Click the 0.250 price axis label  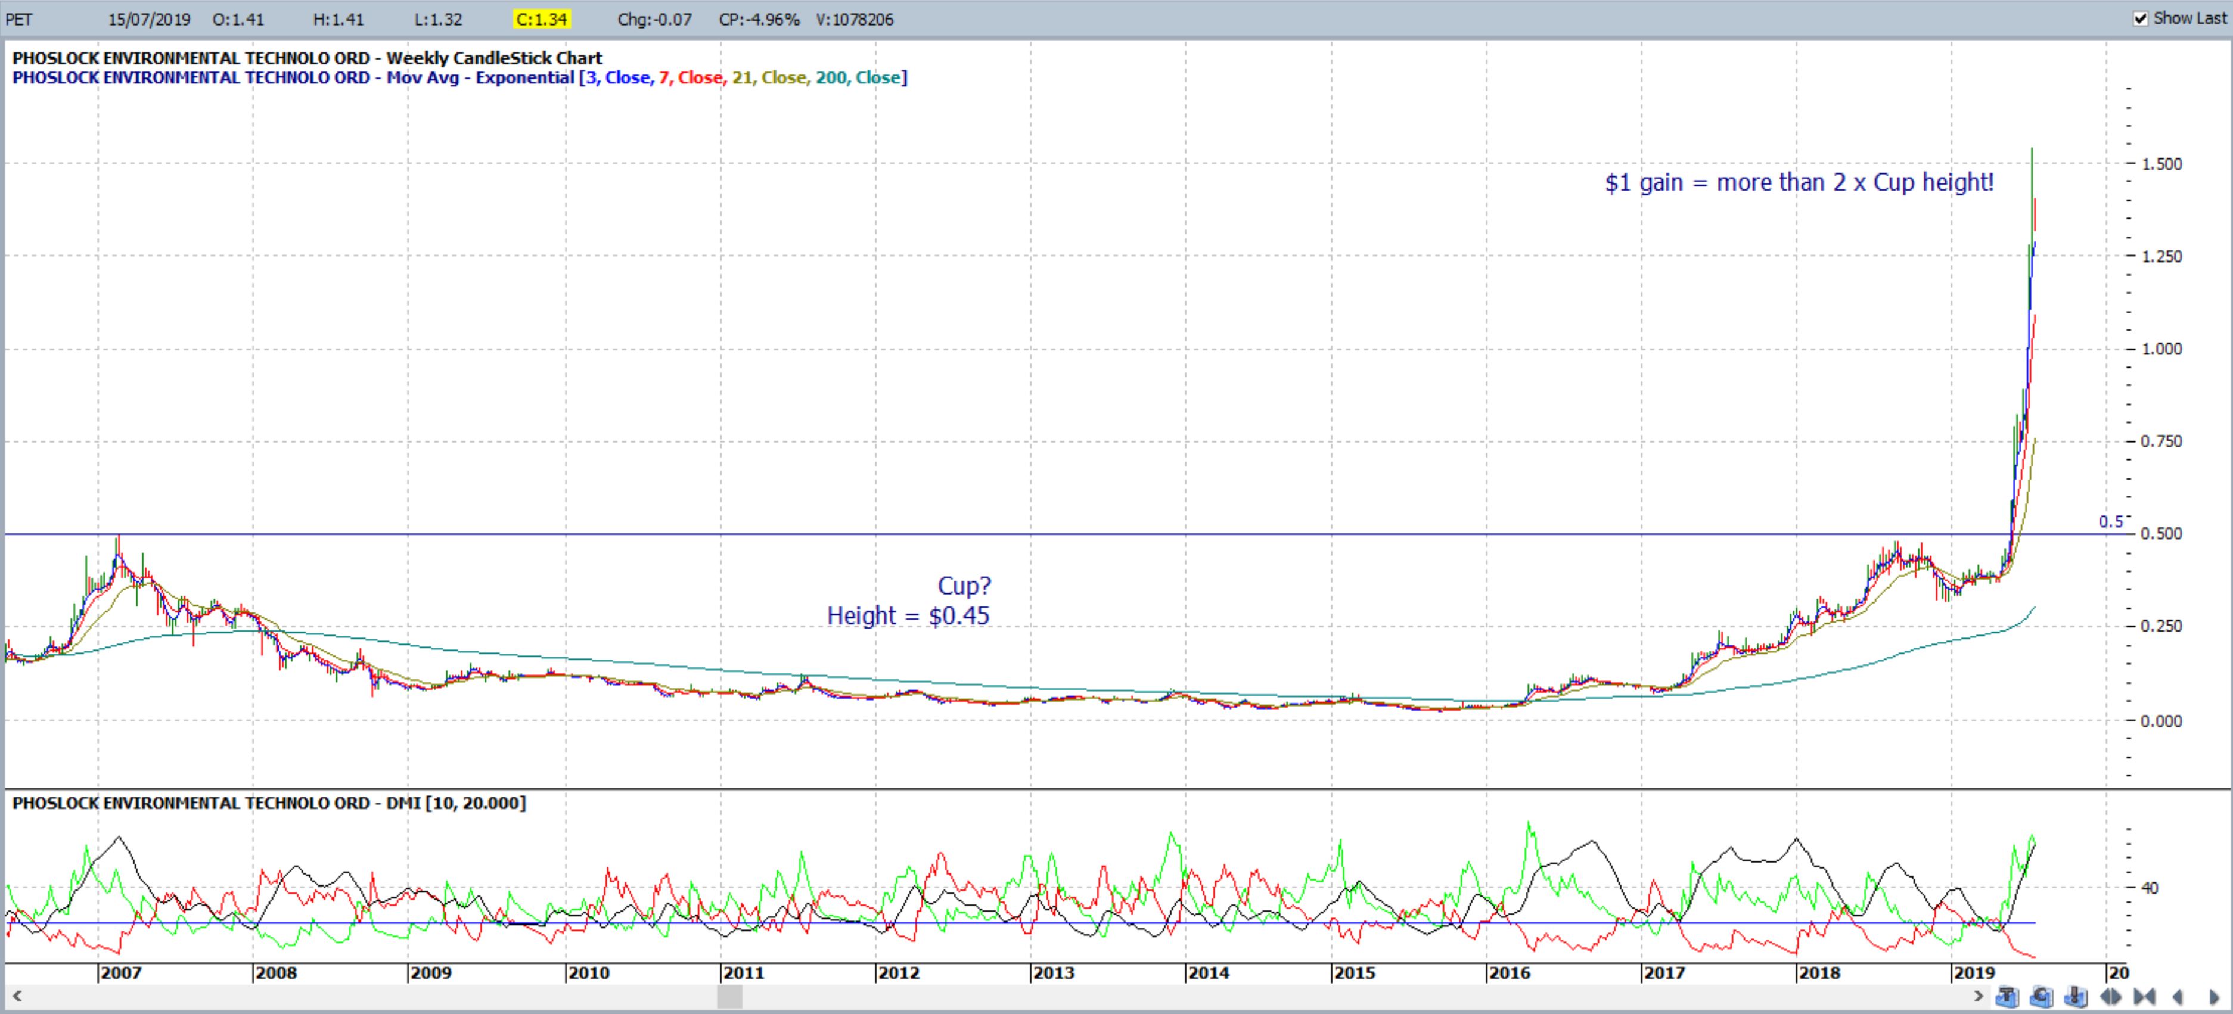[2161, 626]
